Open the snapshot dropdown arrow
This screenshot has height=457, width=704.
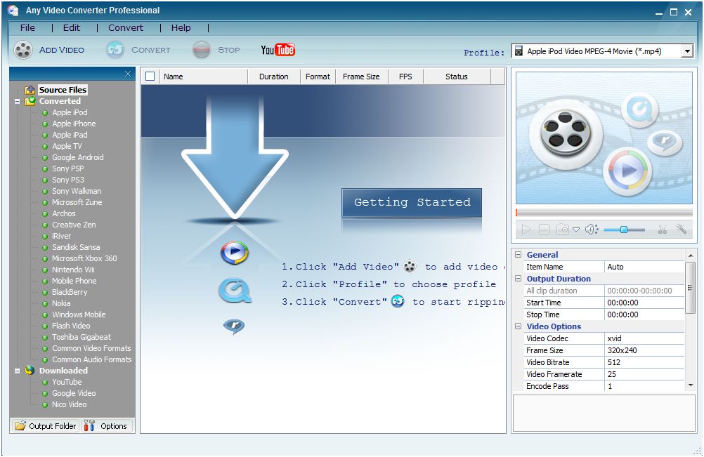coord(576,230)
